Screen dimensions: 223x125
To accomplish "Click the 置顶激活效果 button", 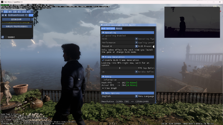I will click(x=16, y=19).
